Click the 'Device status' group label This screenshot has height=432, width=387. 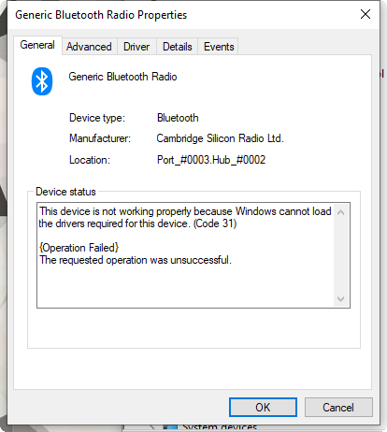click(65, 192)
